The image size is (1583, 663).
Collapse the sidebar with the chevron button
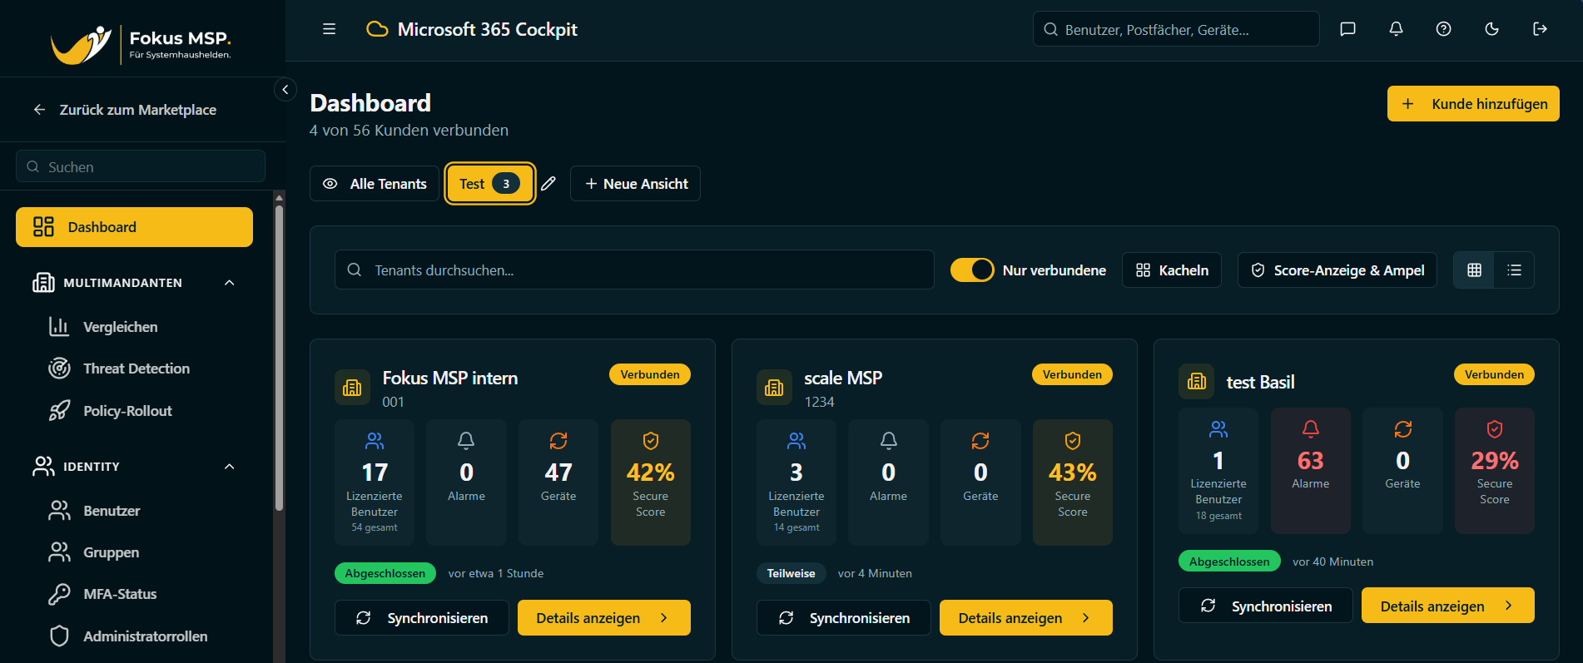285,89
